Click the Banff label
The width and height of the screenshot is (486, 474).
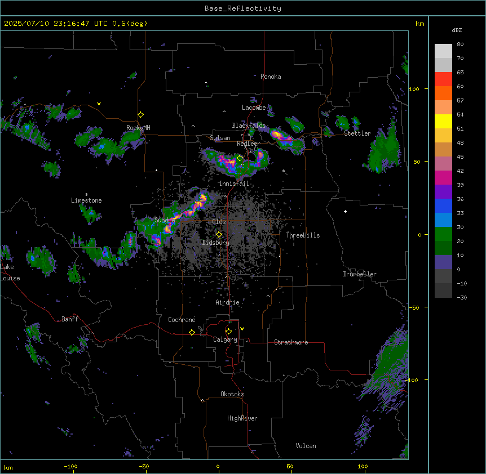coord(70,319)
